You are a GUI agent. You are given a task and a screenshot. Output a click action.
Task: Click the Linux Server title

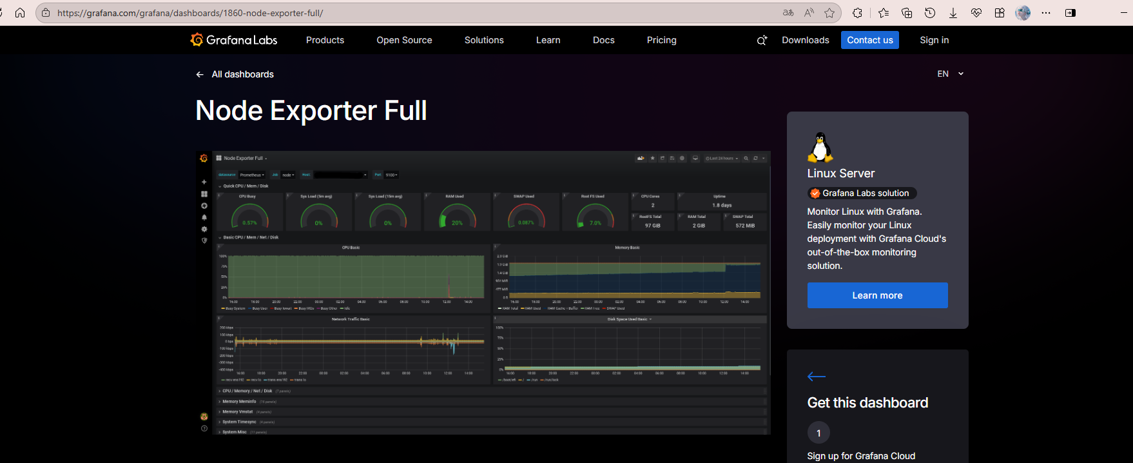coord(841,173)
